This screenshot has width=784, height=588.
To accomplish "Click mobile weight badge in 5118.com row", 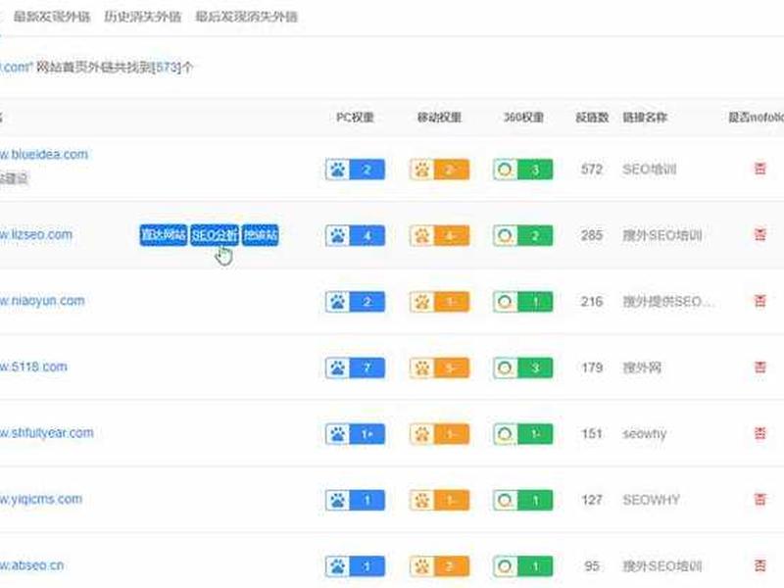I will pos(439,368).
